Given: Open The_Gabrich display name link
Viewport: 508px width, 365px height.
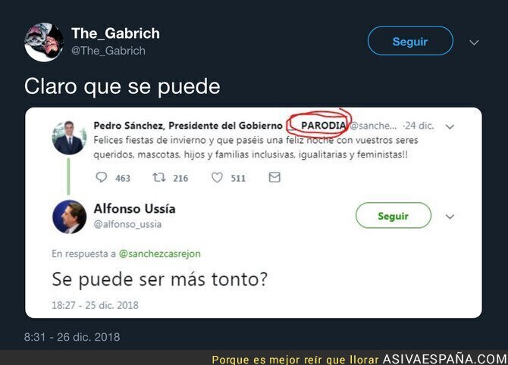Looking at the screenshot, I should pos(116,33).
